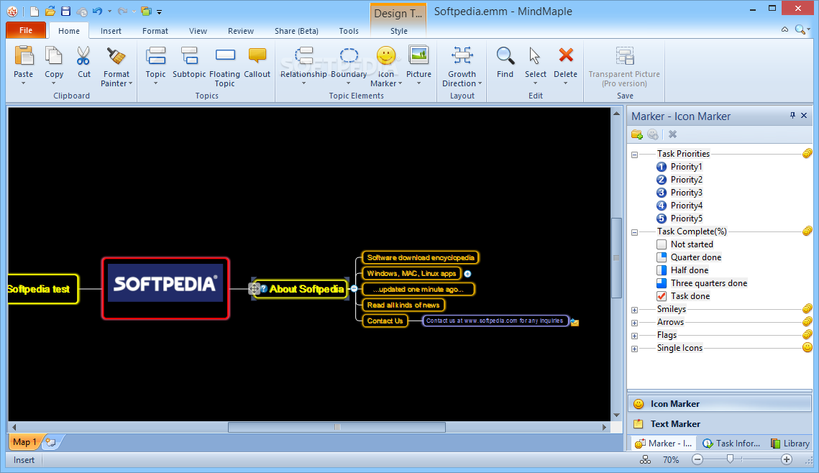The width and height of the screenshot is (819, 473).
Task: Click the Open folder quick access icon
Action: (50, 11)
